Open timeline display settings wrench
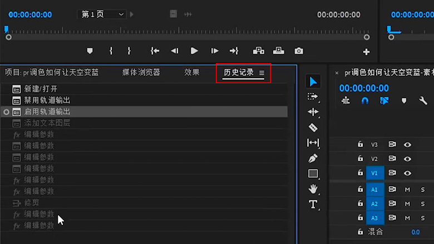The image size is (434, 244). pos(423,100)
